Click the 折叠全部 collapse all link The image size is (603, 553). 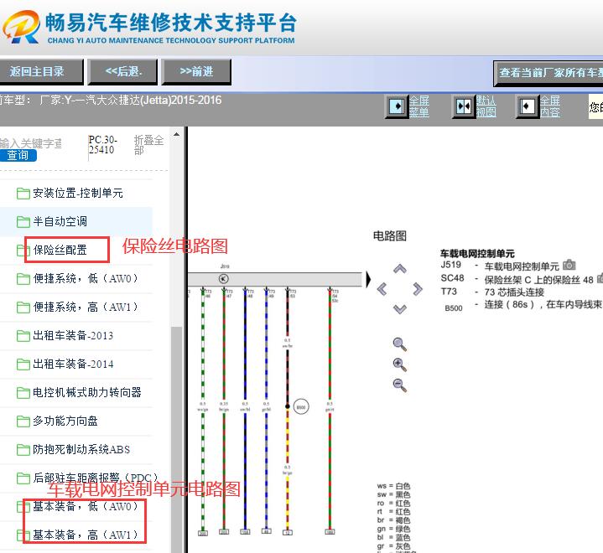[x=148, y=145]
